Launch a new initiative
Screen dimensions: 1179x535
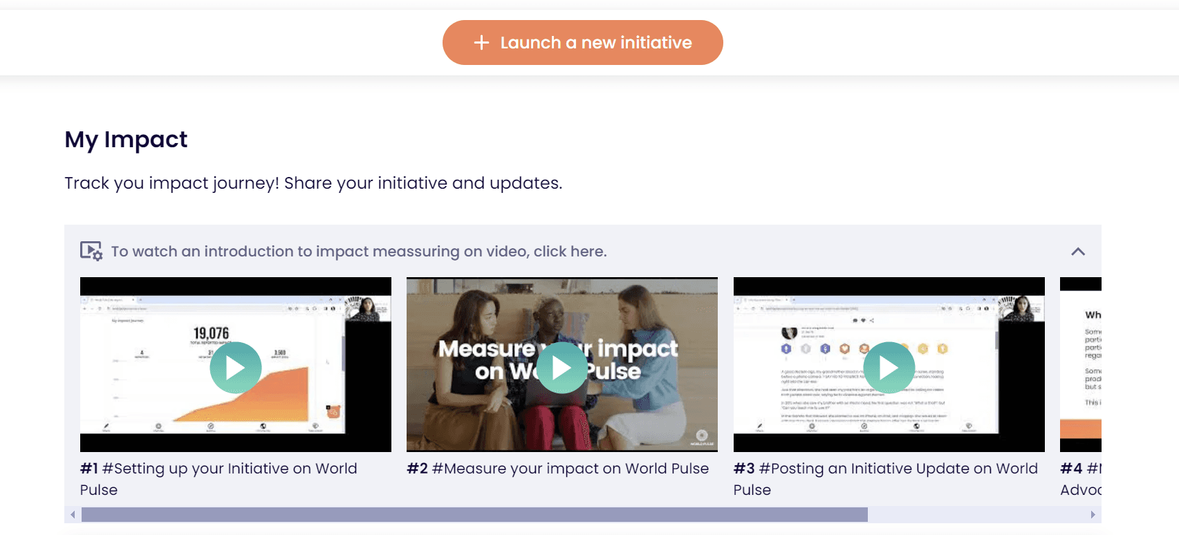pyautogui.click(x=583, y=43)
